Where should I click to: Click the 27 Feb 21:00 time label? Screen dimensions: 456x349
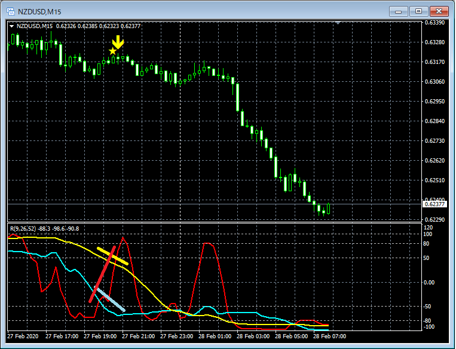pyautogui.click(x=139, y=336)
